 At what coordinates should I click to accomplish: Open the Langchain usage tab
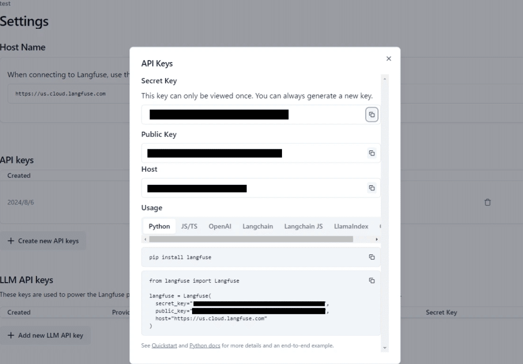point(258,226)
